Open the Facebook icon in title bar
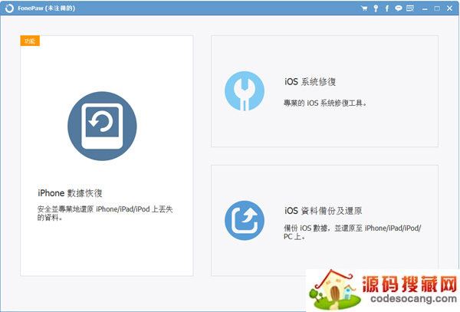The image size is (460, 312). (x=387, y=8)
